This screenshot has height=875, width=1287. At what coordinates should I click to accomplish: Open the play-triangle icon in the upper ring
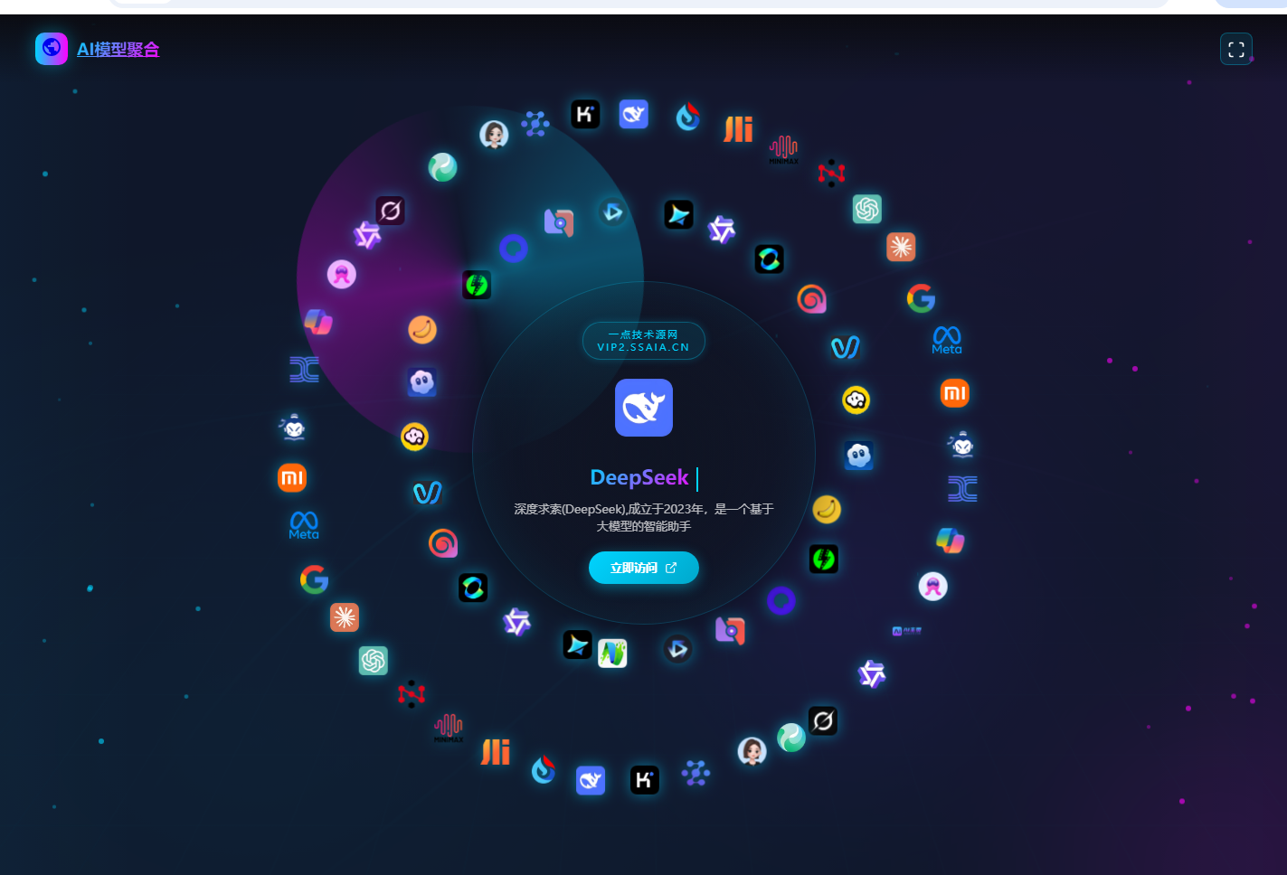[612, 212]
